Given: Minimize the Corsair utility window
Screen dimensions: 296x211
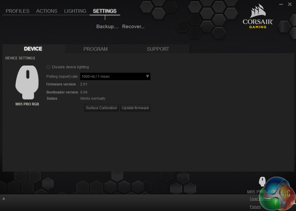Looking at the screenshot, I should [x=281, y=4].
